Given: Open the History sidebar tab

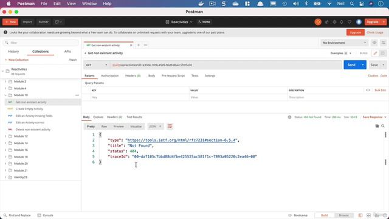Looking at the screenshot, I should pyautogui.click(x=13, y=51).
